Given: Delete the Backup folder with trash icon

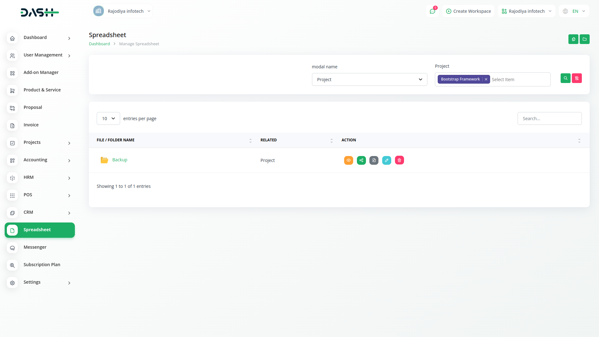Looking at the screenshot, I should pos(399,160).
